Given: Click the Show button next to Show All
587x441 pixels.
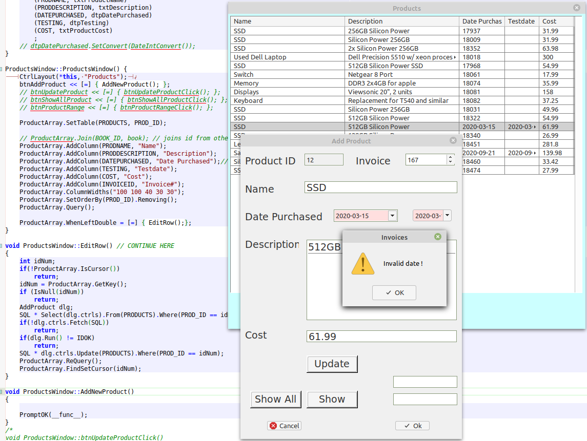Looking at the screenshot, I should point(332,399).
